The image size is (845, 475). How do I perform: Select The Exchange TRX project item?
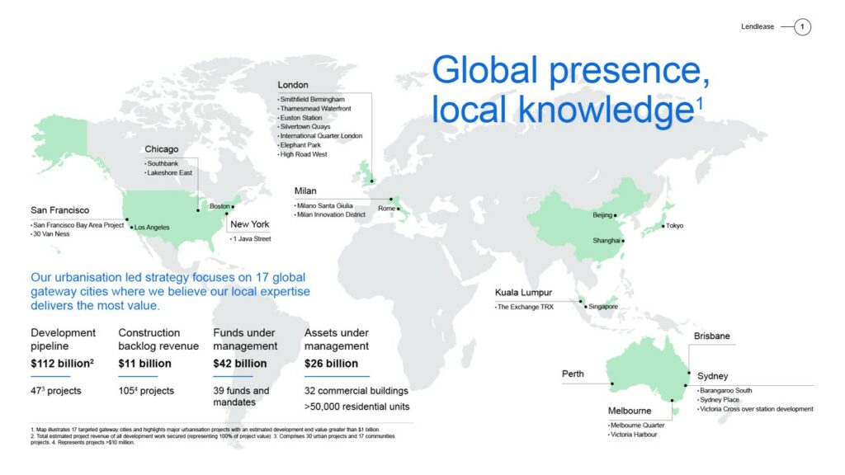525,307
